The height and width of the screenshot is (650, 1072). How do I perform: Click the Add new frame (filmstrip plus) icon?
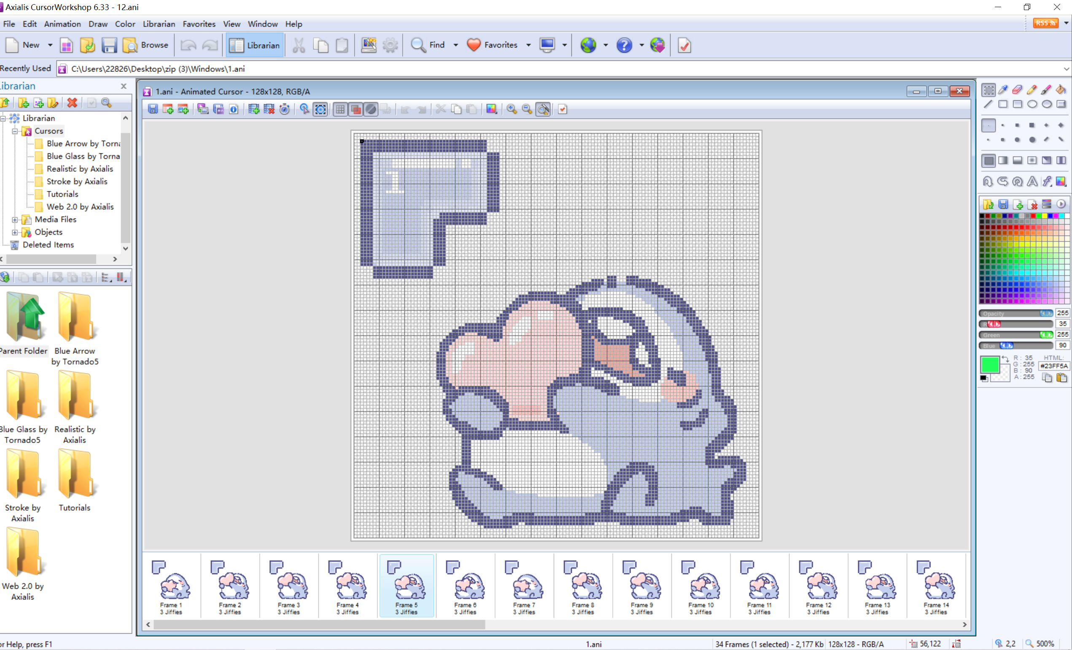tap(253, 109)
